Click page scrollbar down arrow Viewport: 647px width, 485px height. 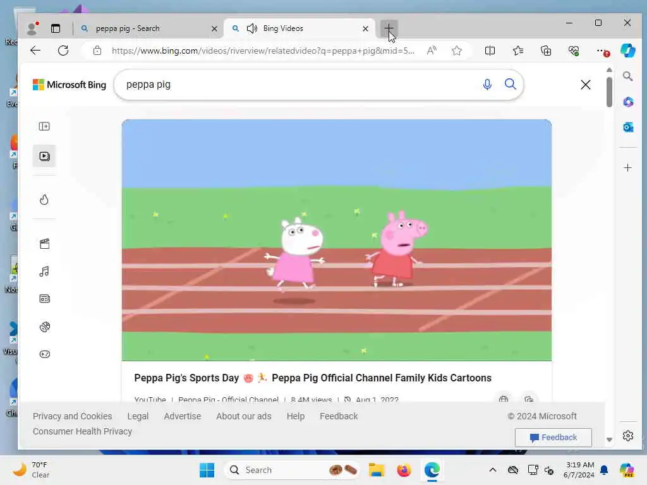(x=609, y=440)
